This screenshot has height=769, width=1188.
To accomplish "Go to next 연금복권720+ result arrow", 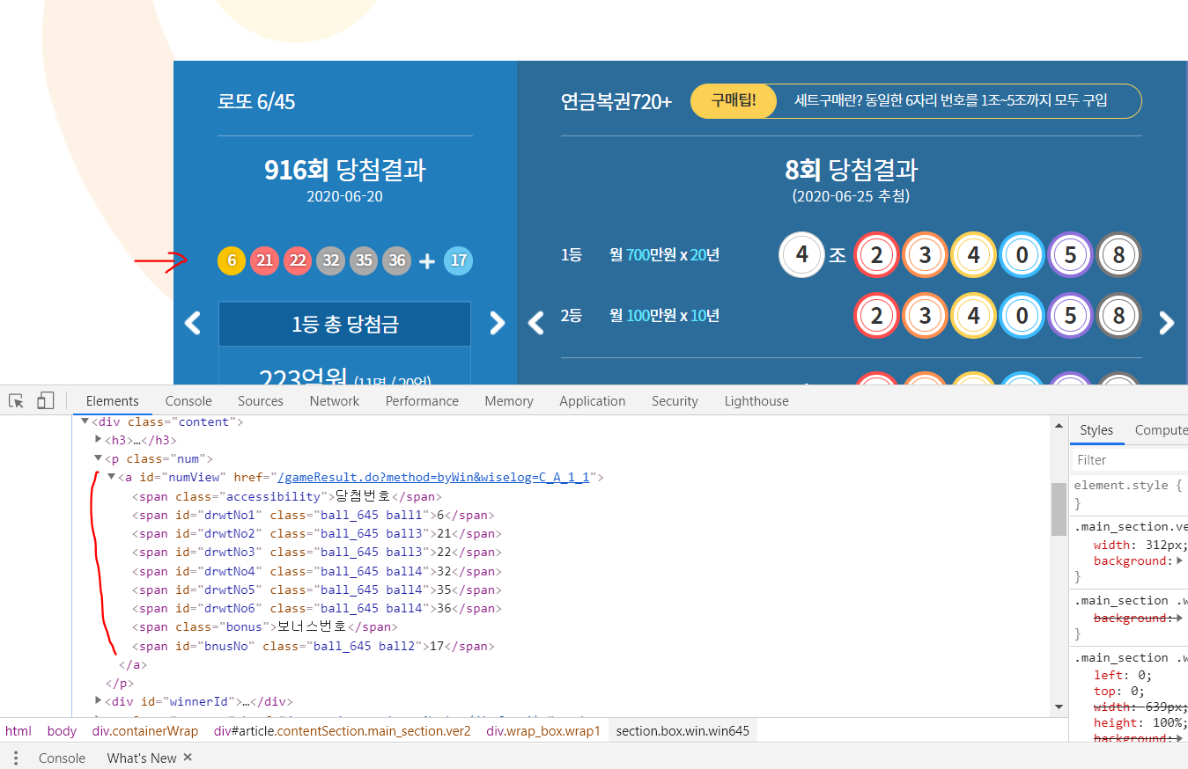I will [x=1167, y=323].
